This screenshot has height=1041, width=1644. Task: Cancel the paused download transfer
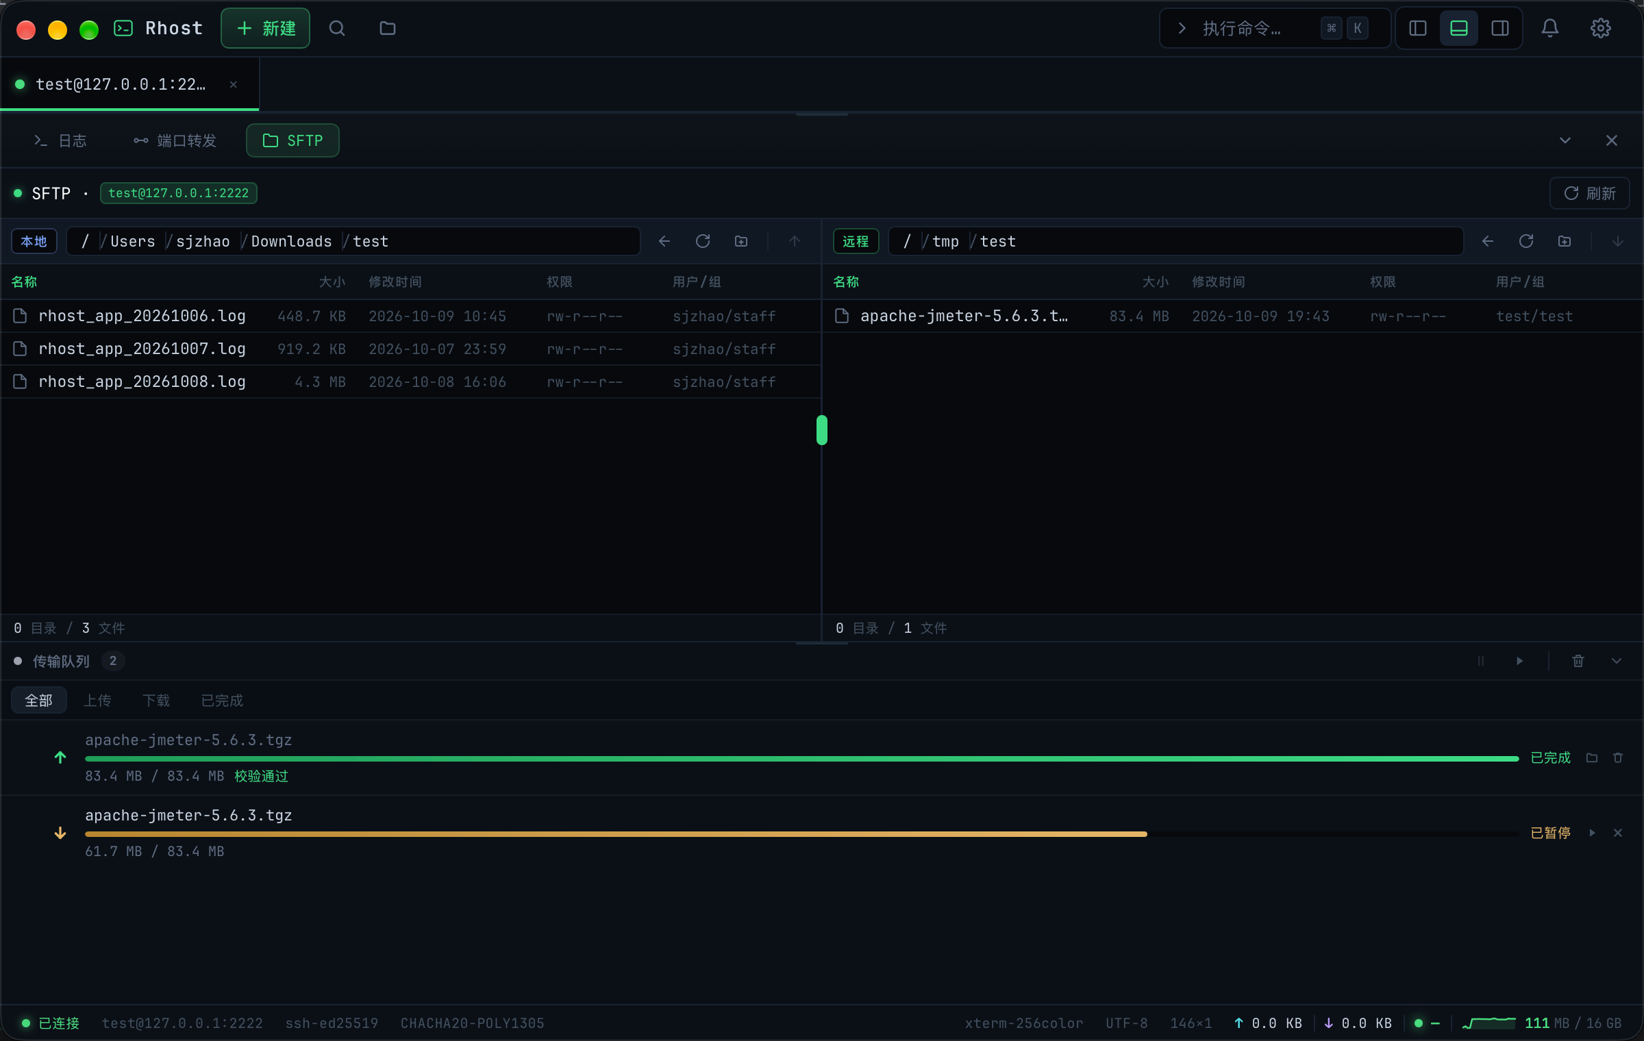(x=1618, y=833)
